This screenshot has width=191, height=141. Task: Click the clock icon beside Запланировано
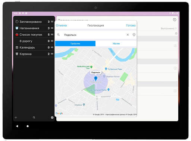pyautogui.click(x=17, y=22)
